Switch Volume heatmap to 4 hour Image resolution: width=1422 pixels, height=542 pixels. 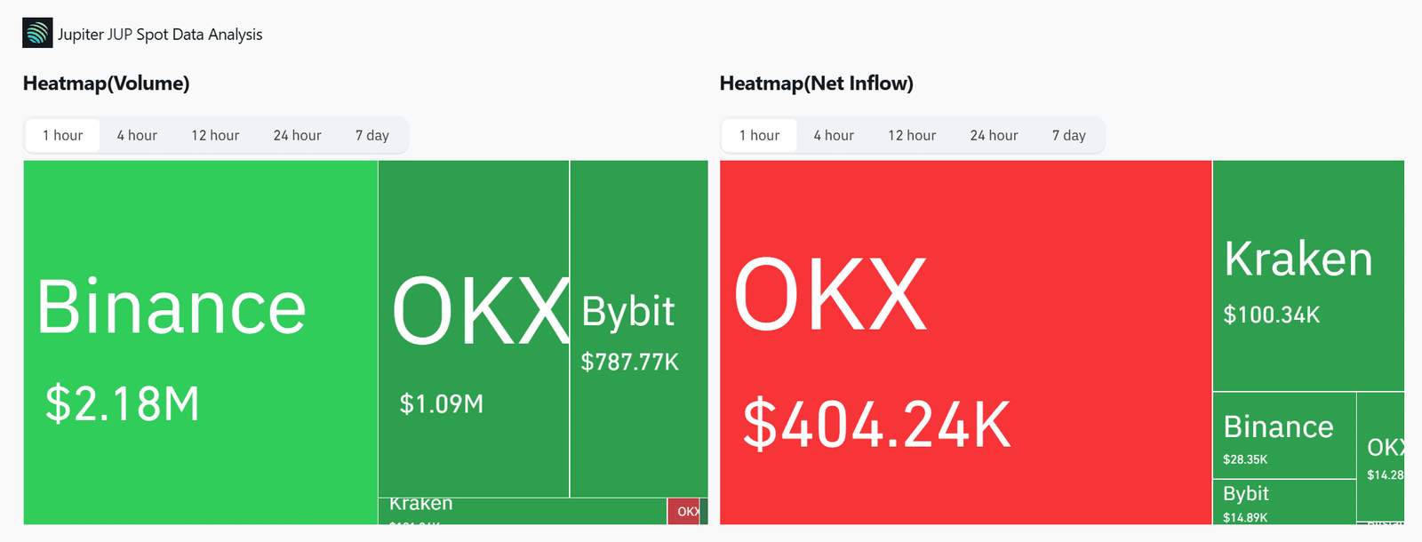137,135
